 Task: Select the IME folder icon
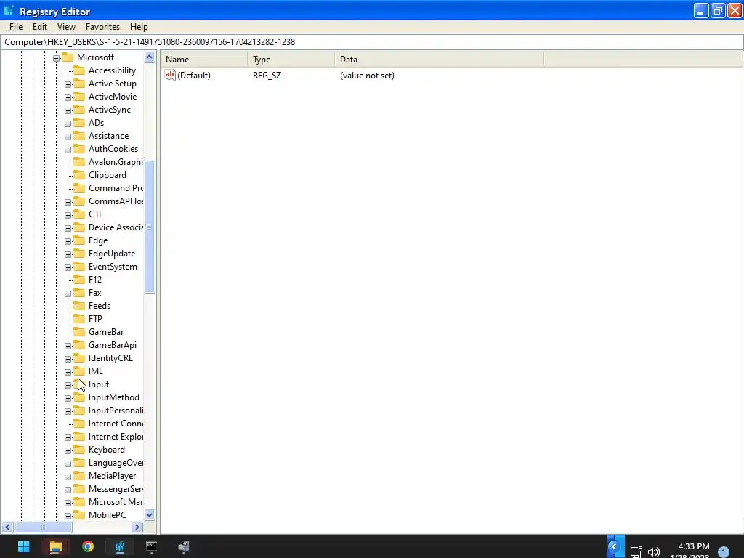pyautogui.click(x=79, y=371)
